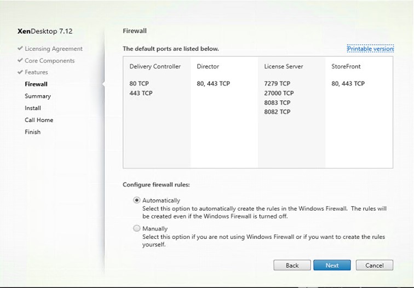The height and width of the screenshot is (288, 414).
Task: Select the '27000 TCP' port entry
Action: tap(279, 93)
